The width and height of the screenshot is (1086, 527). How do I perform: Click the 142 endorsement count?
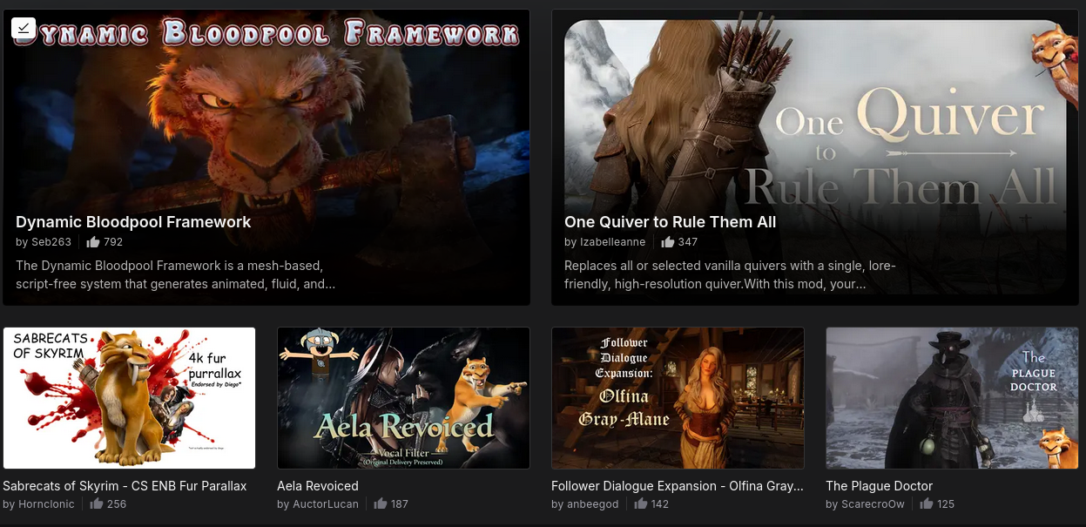pos(659,504)
